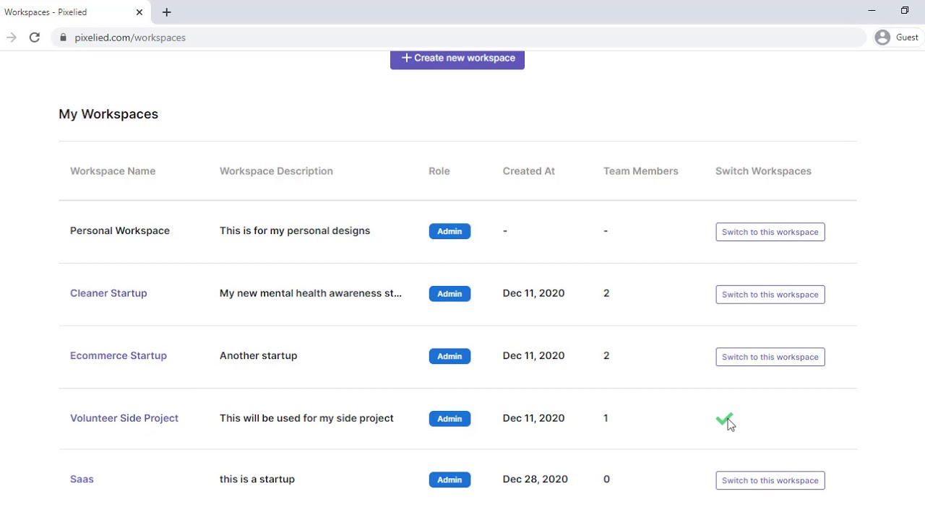Screen dimensions: 925x520
Task: Click the green active workspace checkmark
Action: 723,419
